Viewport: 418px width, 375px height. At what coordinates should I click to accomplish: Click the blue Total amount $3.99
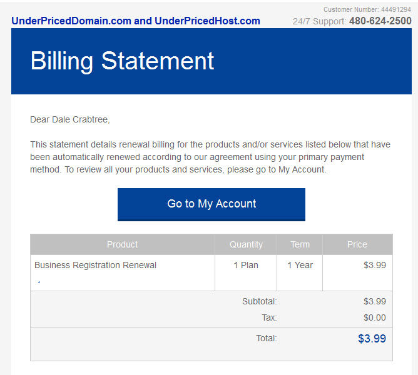[x=372, y=339]
